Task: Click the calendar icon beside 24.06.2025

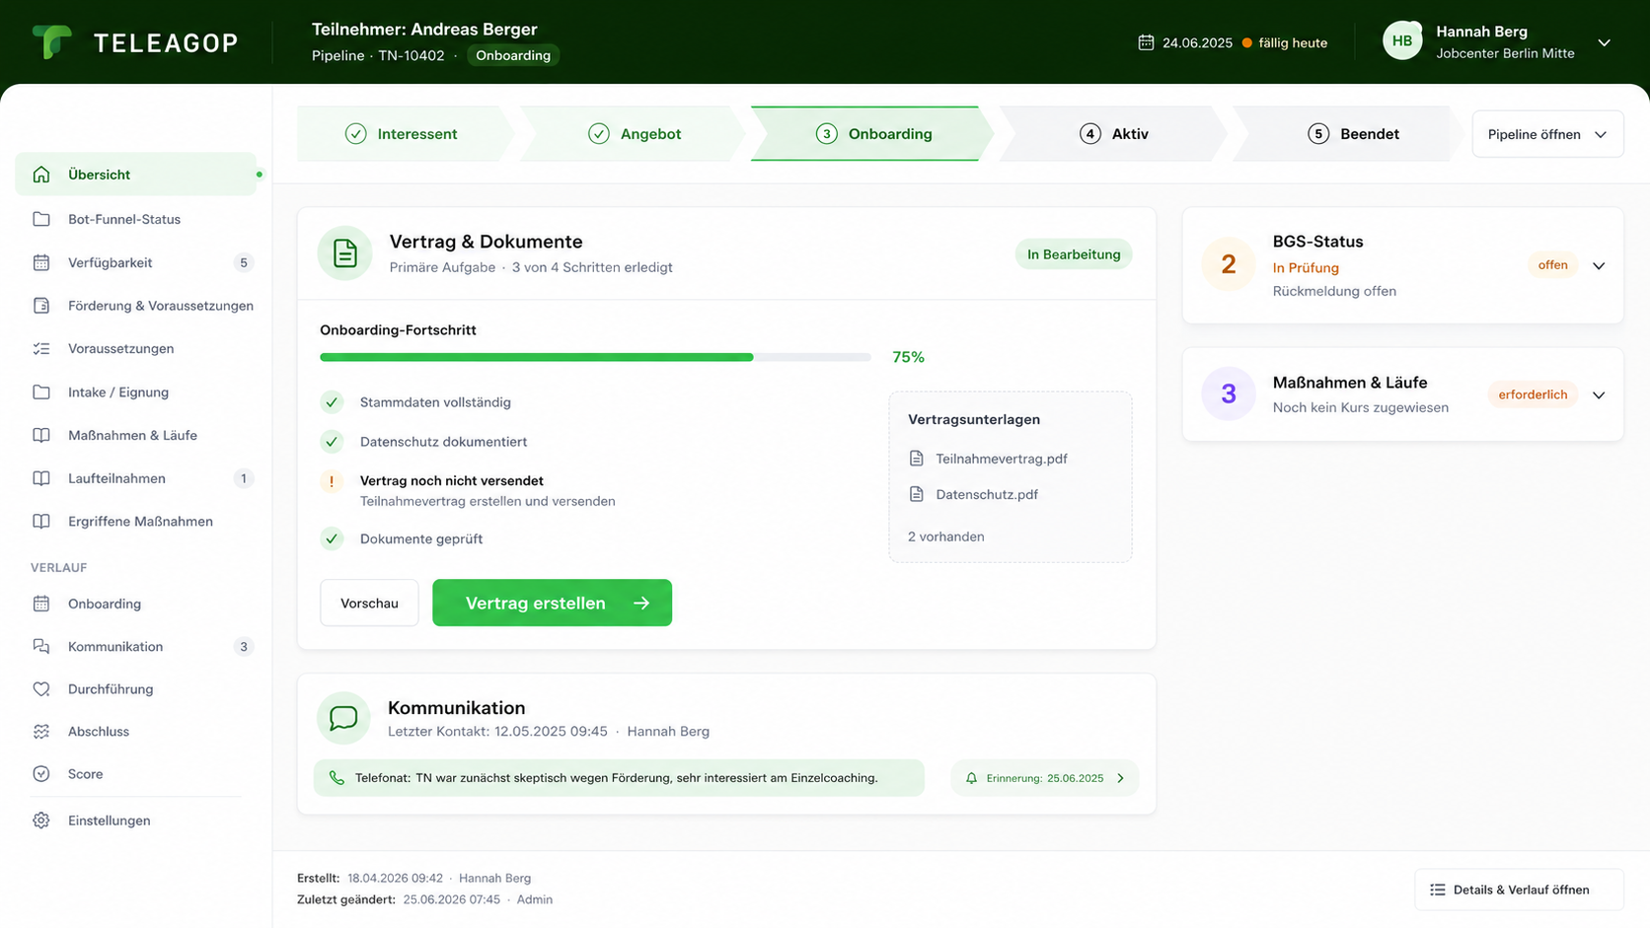Action: pos(1146,42)
